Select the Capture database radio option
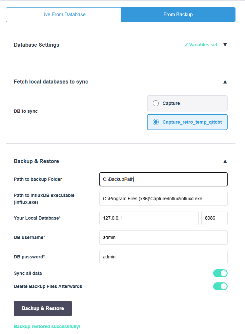The image size is (245, 334). 156,103
